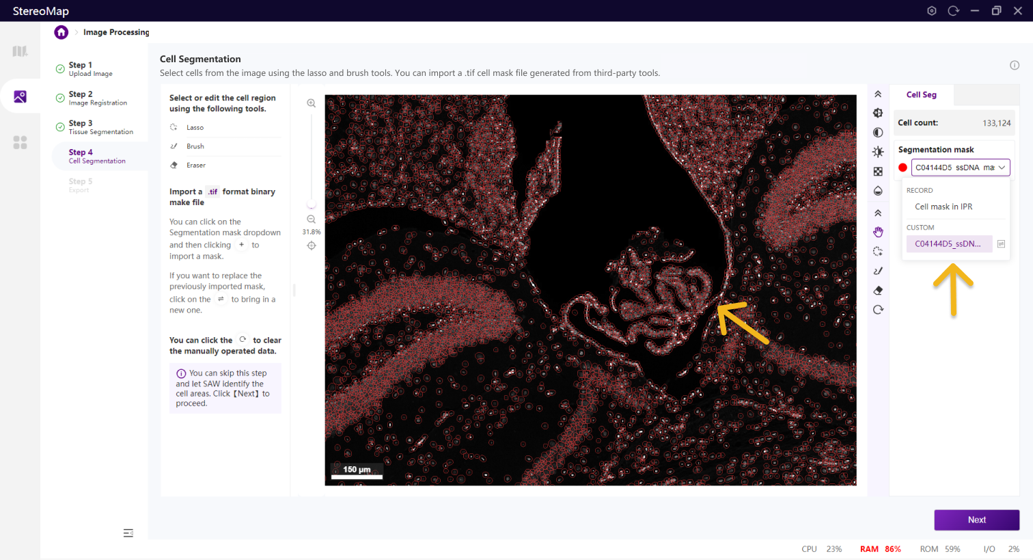This screenshot has width=1033, height=560.
Task: Adjust contrast with the half-circle icon
Action: pyautogui.click(x=878, y=133)
